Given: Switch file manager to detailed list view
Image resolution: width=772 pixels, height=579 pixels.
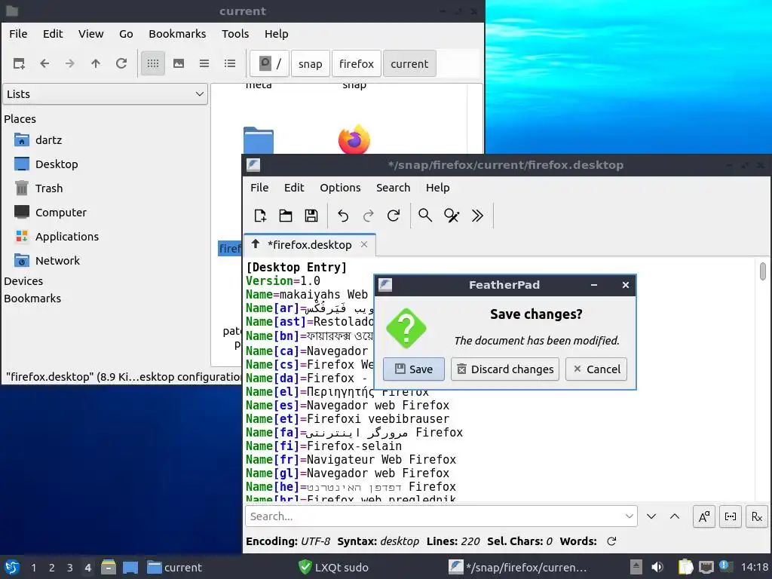Looking at the screenshot, I should click(x=230, y=63).
